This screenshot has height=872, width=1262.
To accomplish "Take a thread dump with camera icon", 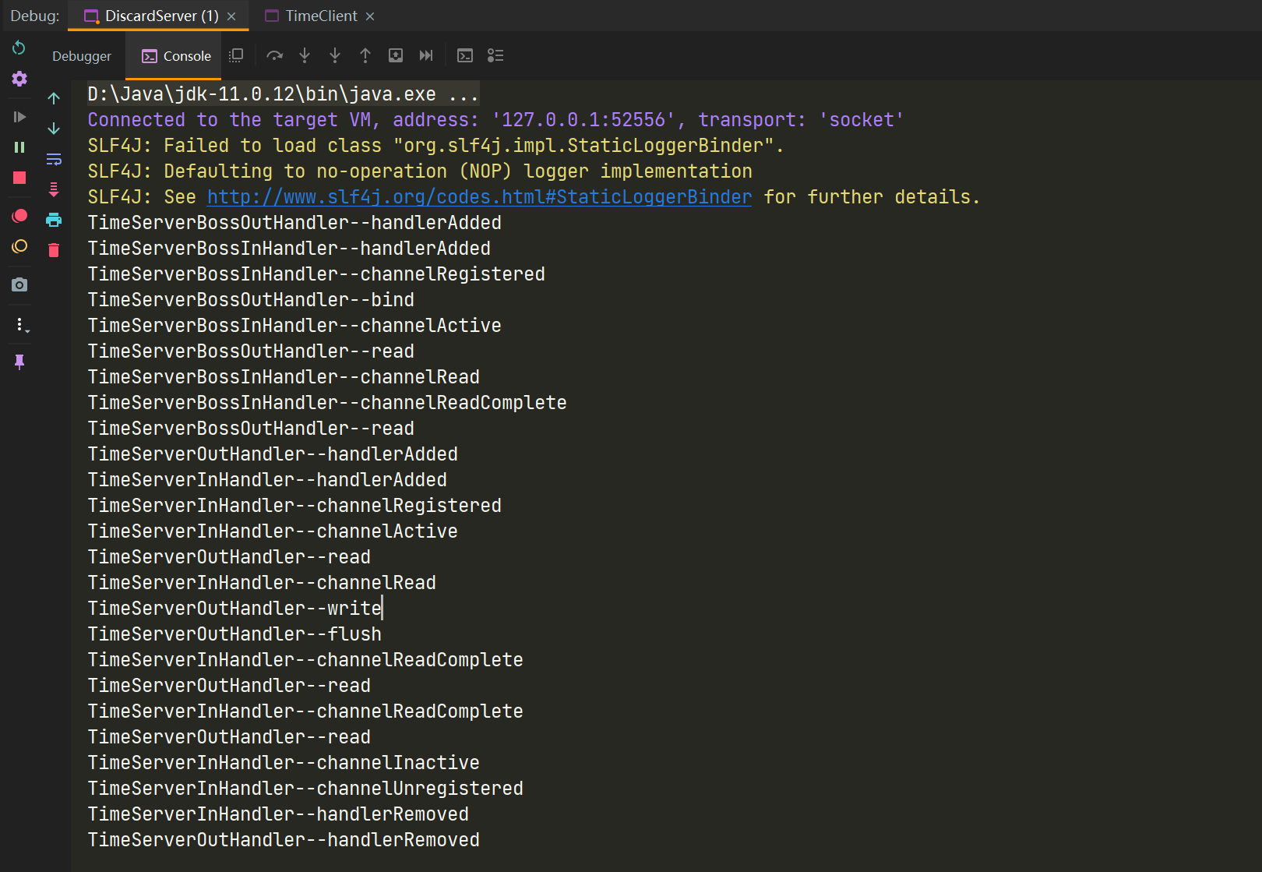I will click(x=19, y=284).
